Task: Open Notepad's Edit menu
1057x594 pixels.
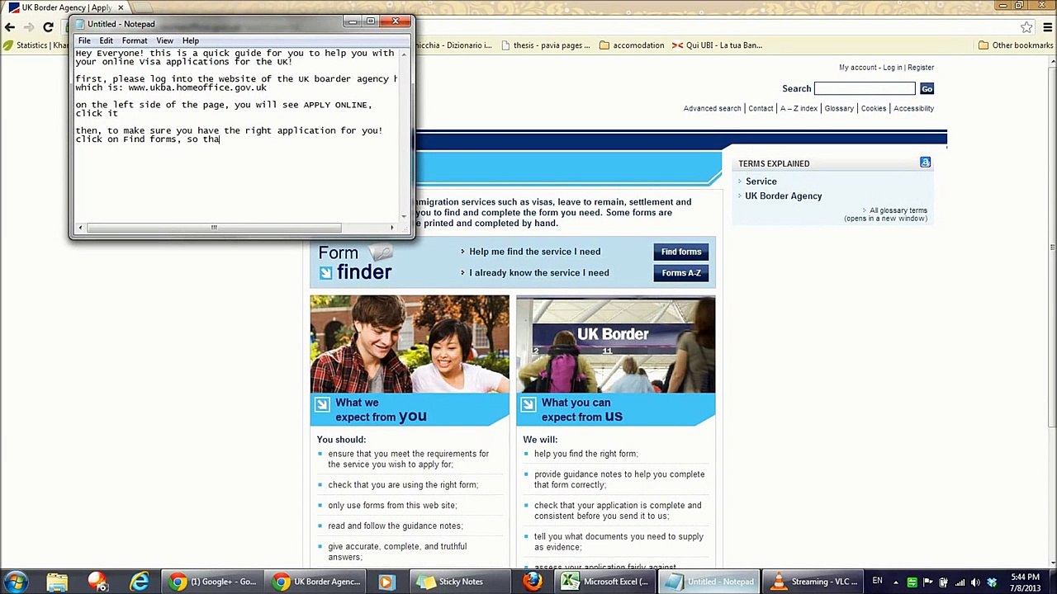Action: point(107,40)
